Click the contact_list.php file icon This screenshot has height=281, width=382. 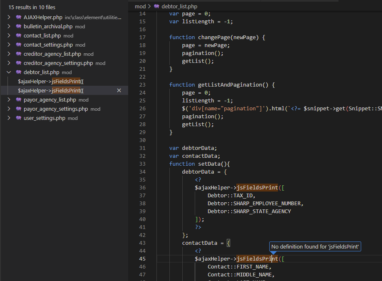click(x=19, y=36)
